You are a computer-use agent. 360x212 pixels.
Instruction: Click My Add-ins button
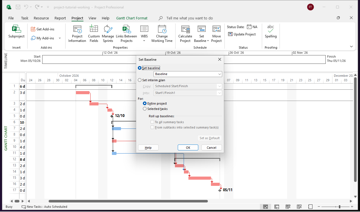(45, 38)
